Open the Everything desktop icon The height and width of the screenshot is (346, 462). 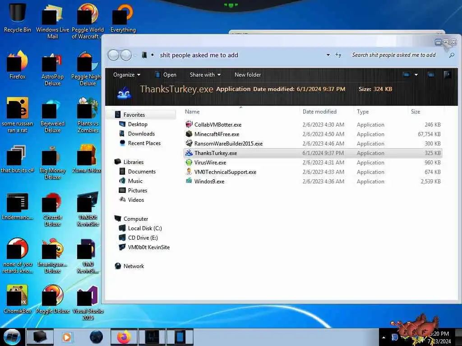(123, 17)
